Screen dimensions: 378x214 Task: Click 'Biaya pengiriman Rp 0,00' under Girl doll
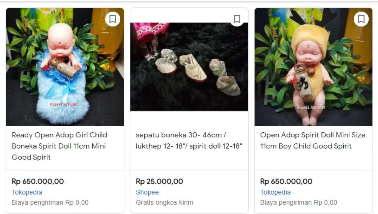coord(50,202)
